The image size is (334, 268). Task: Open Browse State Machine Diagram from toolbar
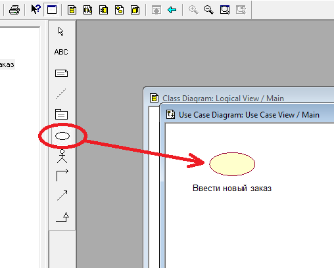(119, 10)
